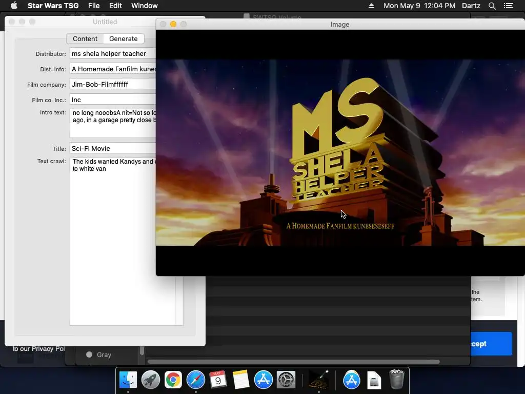This screenshot has width=525, height=394.
Task: Open Finder from the dock
Action: tap(128, 380)
